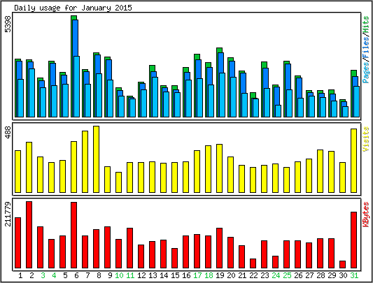Select day label "1" on the x-axis
Viewport: 373px width, 283px height.
click(x=20, y=275)
